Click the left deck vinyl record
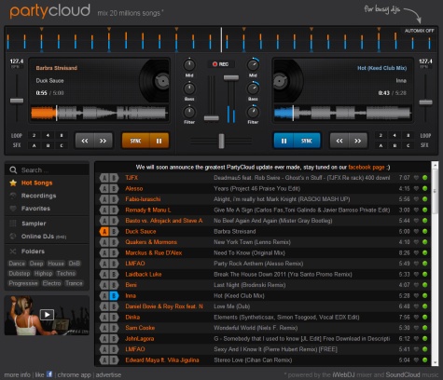Screen dimensions: 443x380 (x=155, y=81)
